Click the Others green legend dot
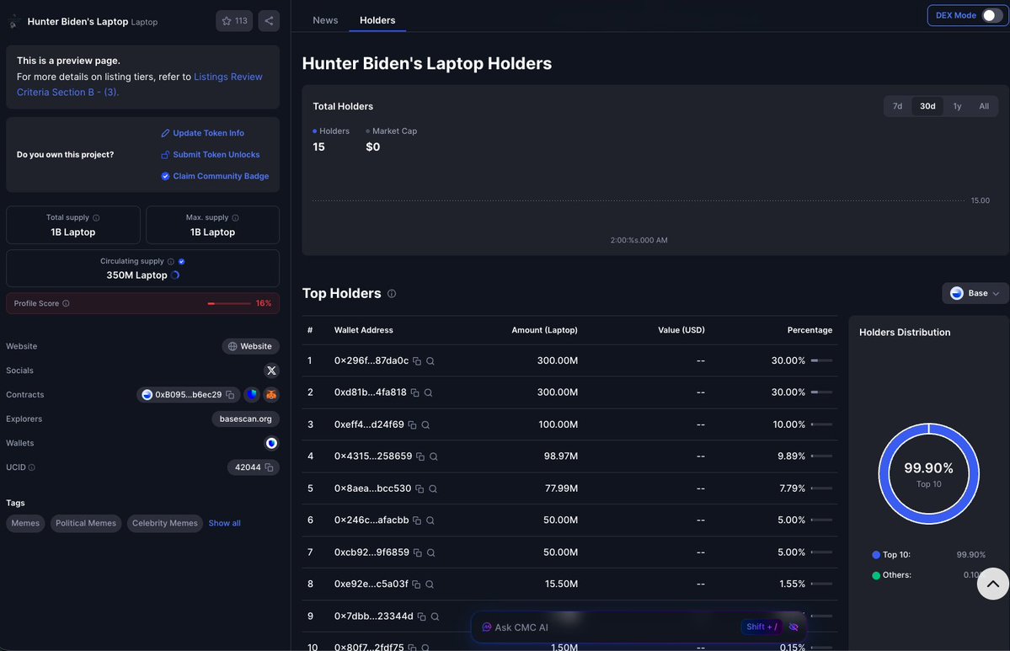This screenshot has height=651, width=1010. (x=876, y=576)
